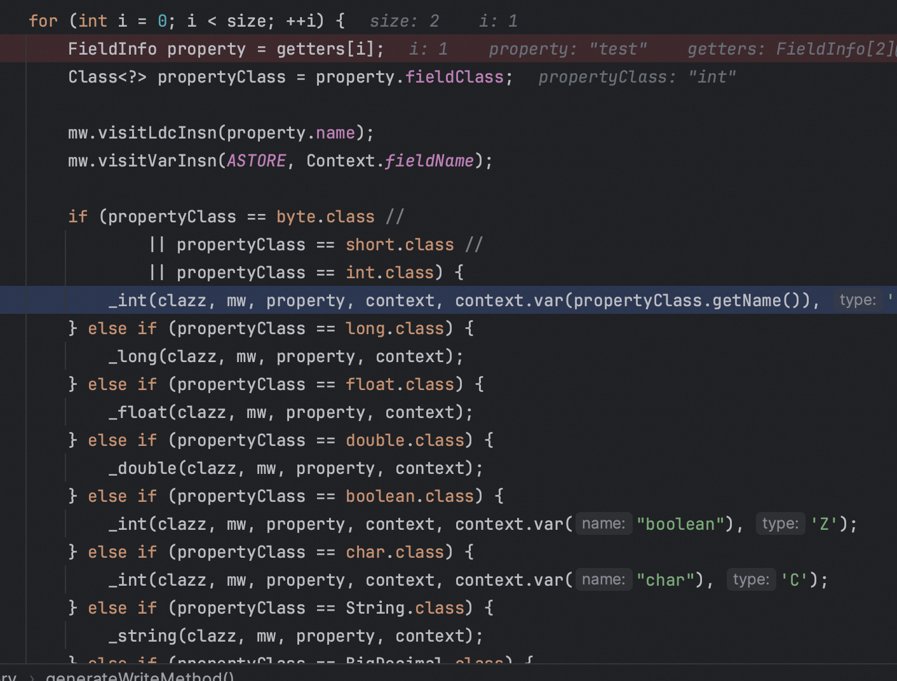897x681 pixels.
Task: Click 'float.class' in else-if
Action: click(x=400, y=384)
